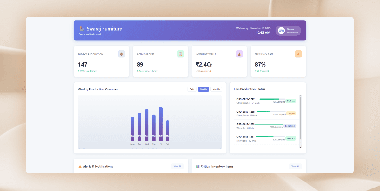Click 'Office Desk Set - 24 Units' text

coord(248,103)
